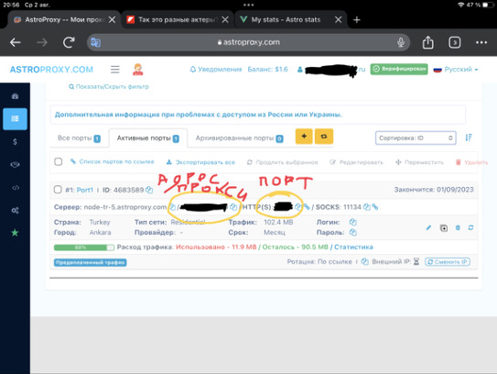Add new port with yellow plus button
The image size is (497, 374).
(304, 137)
